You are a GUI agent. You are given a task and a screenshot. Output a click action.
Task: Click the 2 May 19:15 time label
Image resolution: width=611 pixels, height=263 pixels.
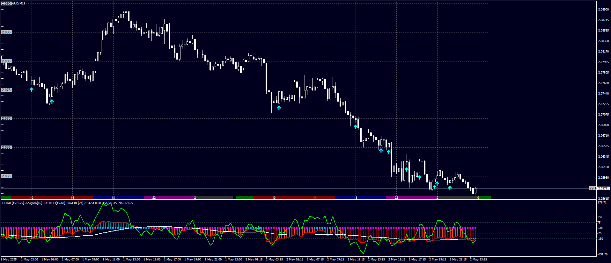tap(438, 259)
